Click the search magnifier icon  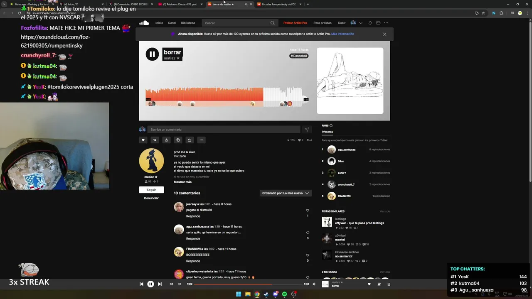coord(272,23)
